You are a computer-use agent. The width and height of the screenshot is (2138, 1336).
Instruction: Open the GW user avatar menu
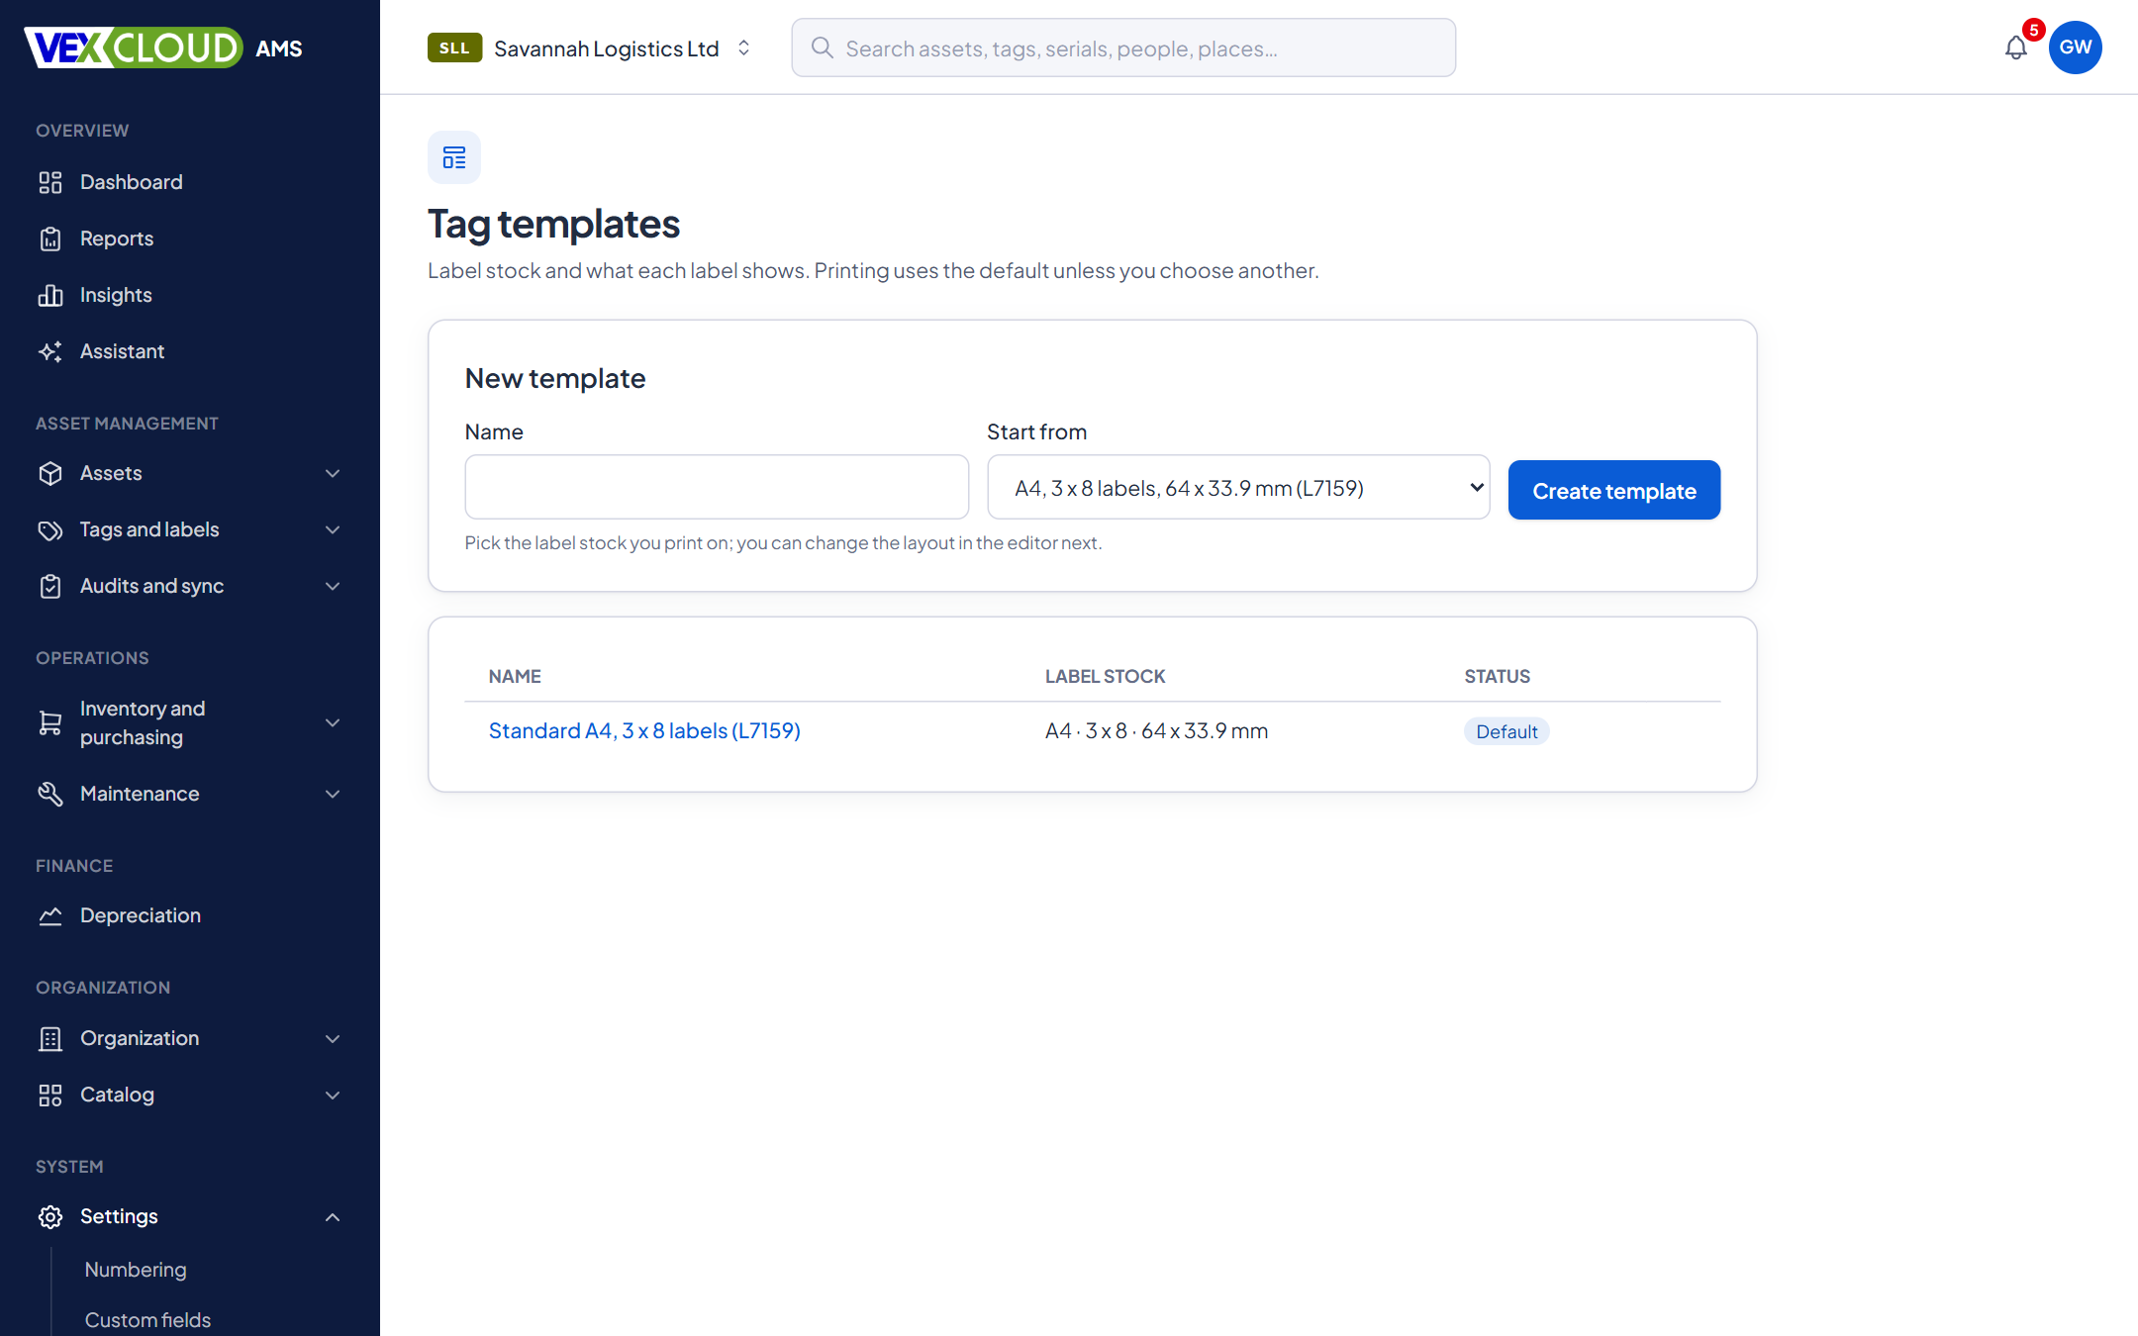pos(2076,48)
